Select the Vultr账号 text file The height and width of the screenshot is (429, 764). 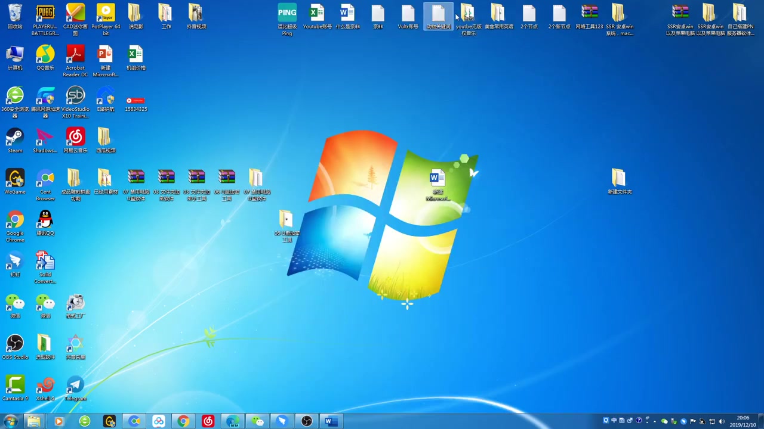(408, 17)
